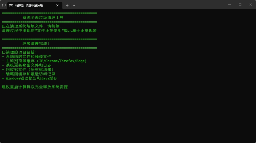Minimize the terminal window

click(229, 5)
